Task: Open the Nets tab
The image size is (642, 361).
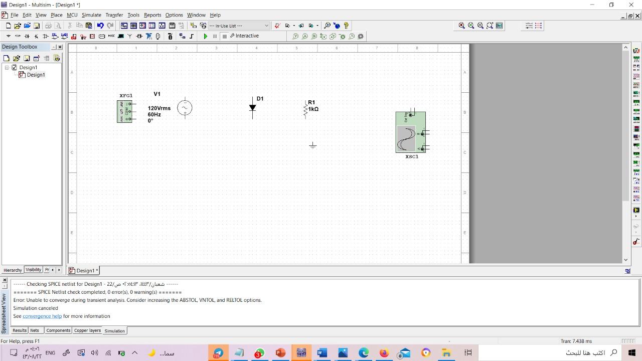Action: (x=35, y=330)
